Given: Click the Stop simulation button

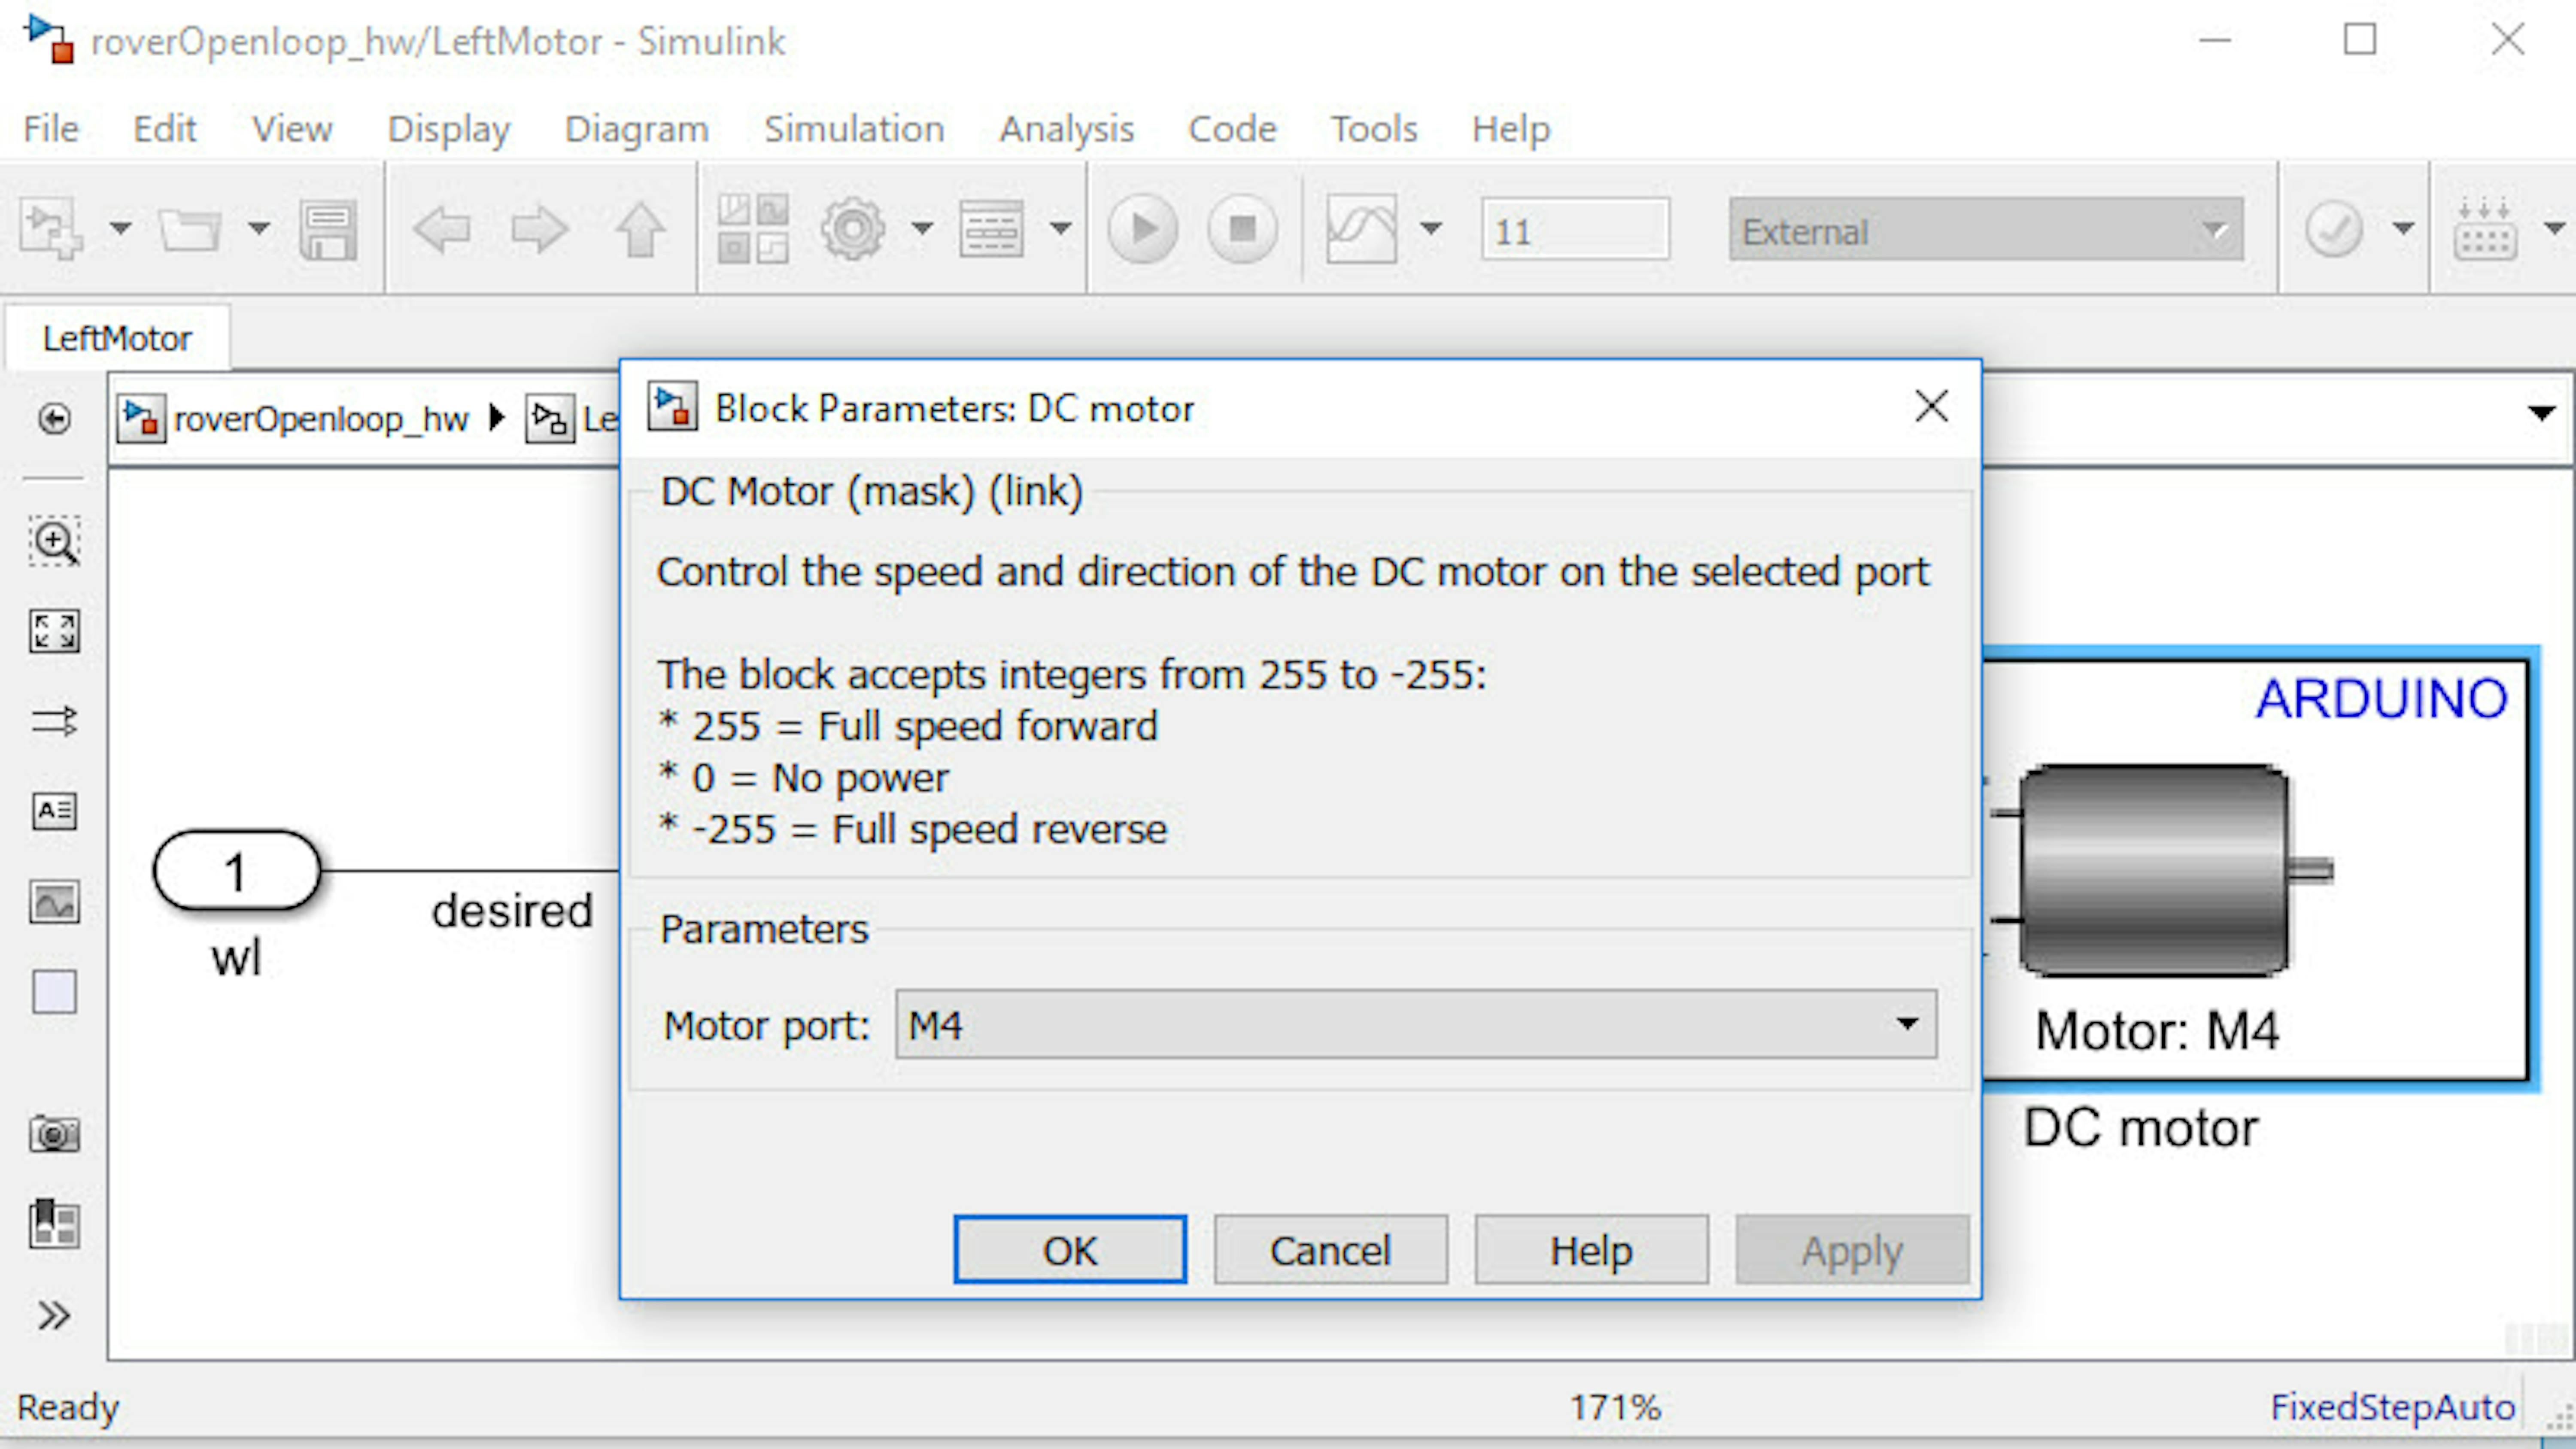Looking at the screenshot, I should coord(1242,229).
